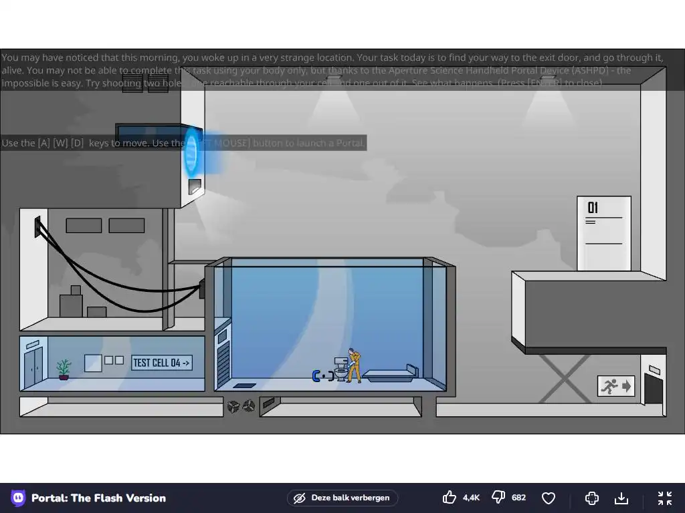685x513 pixels.
Task: Add game to favorites with heart
Action: pos(549,498)
